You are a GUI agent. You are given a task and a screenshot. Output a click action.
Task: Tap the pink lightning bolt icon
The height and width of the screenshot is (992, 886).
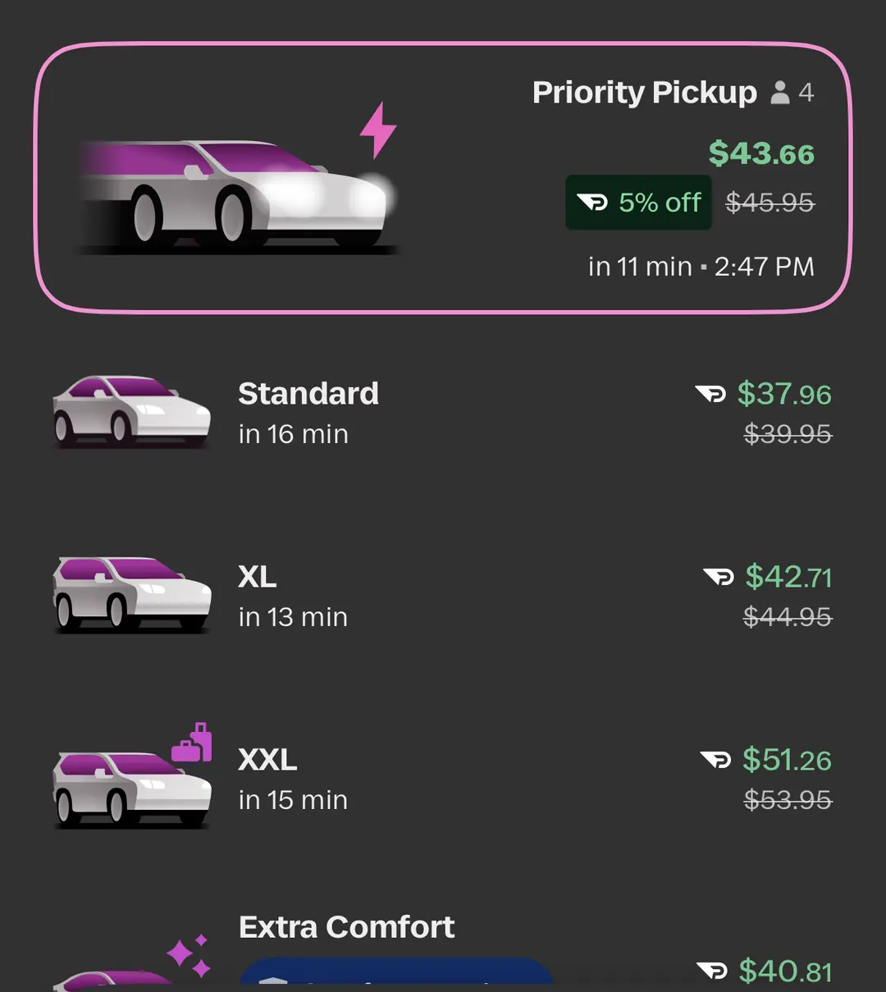(x=378, y=130)
